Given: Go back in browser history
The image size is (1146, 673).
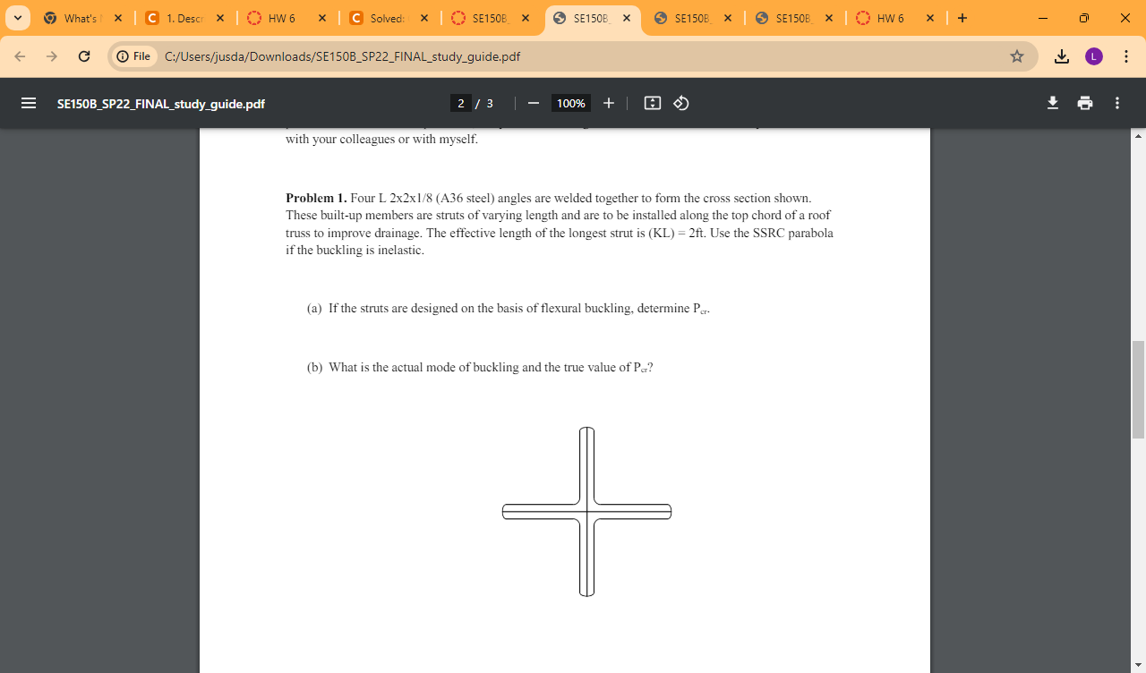Looking at the screenshot, I should pos(21,56).
